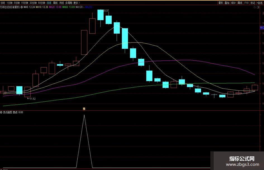Click the 20.37 high price label

106,11
